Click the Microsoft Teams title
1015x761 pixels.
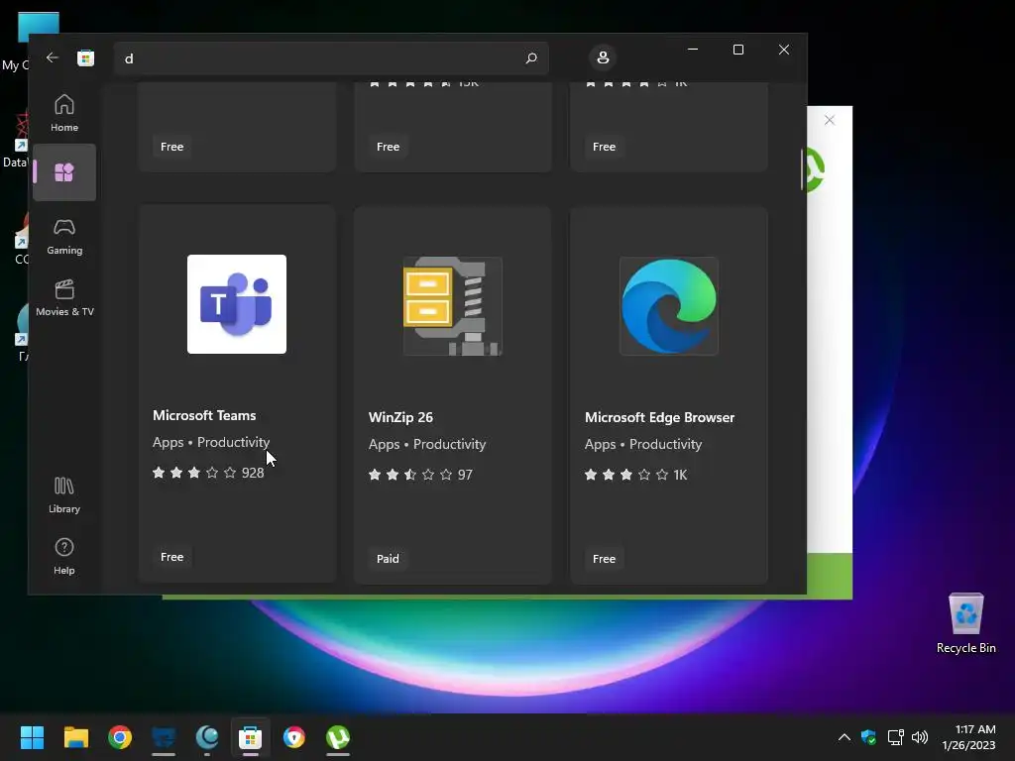point(204,415)
